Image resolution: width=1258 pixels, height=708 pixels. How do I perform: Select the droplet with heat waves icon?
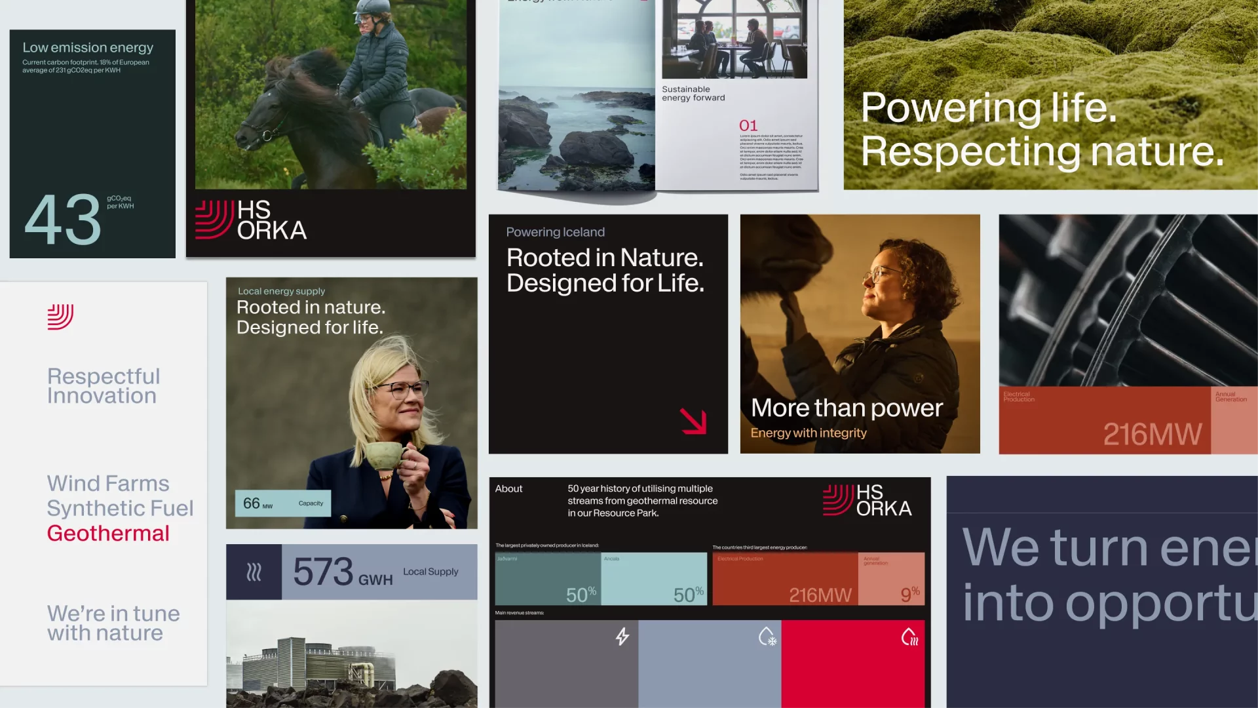coord(910,636)
